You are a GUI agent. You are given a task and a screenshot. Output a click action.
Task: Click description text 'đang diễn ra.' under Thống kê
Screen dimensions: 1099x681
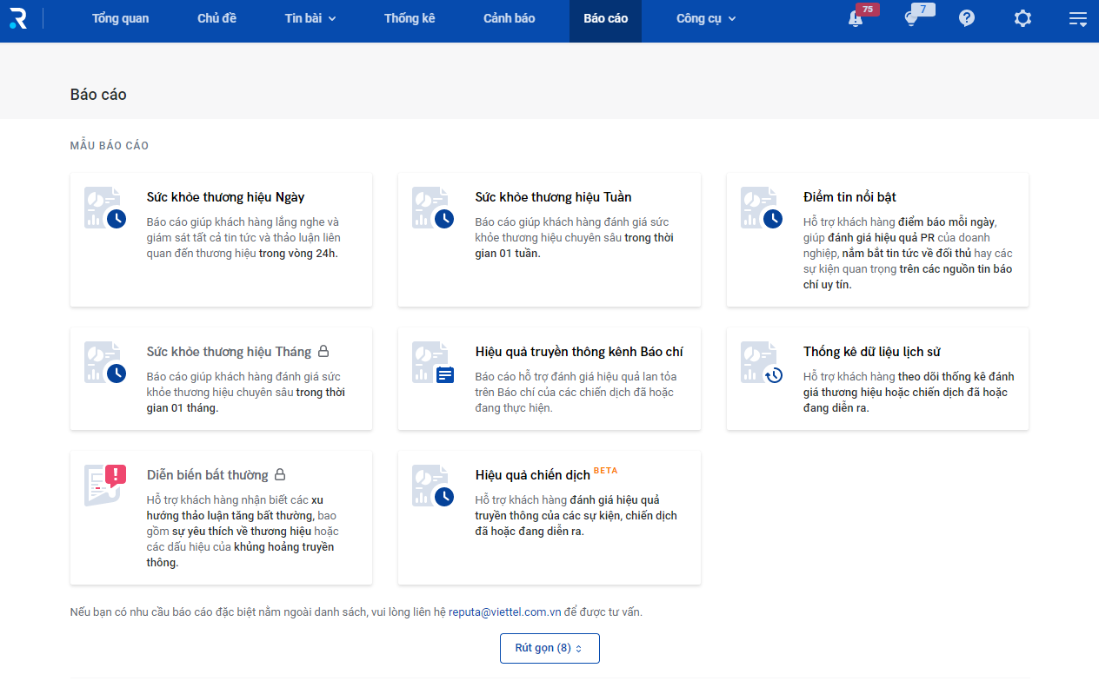point(836,408)
